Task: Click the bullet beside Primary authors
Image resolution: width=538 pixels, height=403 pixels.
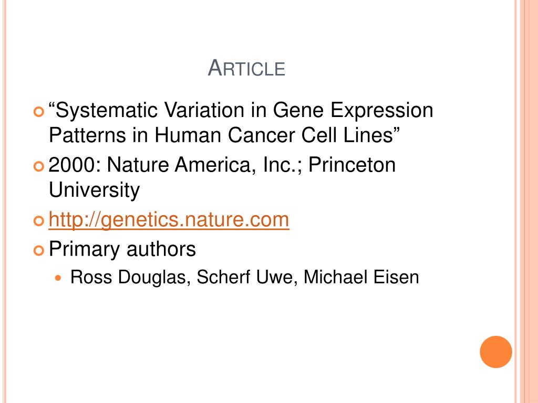Action: click(x=39, y=250)
